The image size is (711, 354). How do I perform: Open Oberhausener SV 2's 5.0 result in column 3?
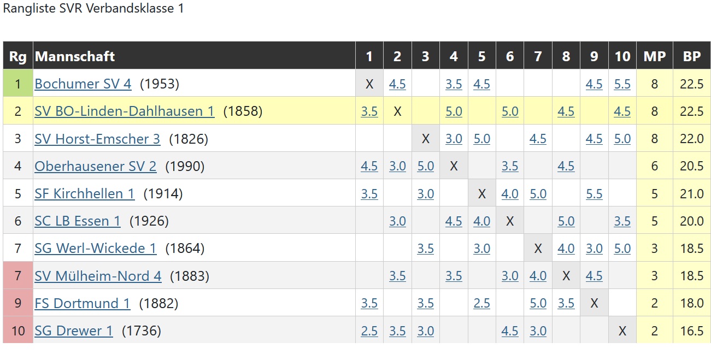425,166
